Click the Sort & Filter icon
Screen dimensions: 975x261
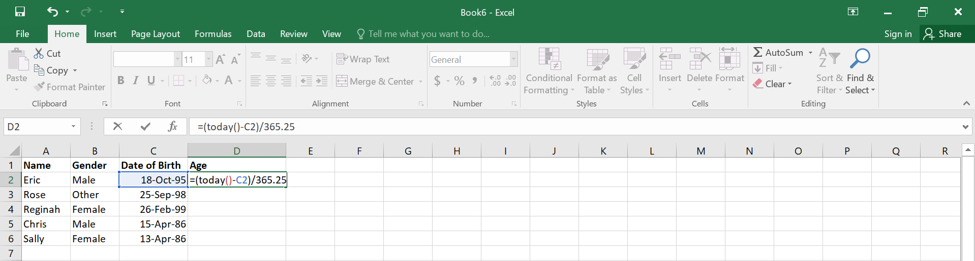(x=829, y=59)
